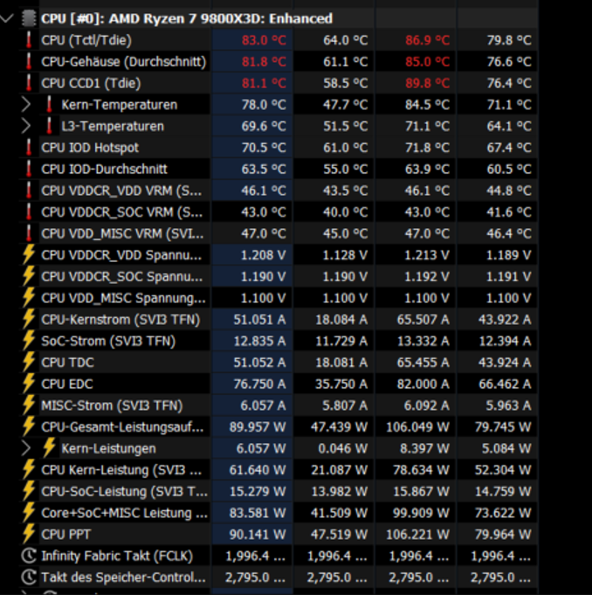This screenshot has height=595, width=592.
Task: Click the lightning icon next to CPU PPT
Action: (x=29, y=534)
